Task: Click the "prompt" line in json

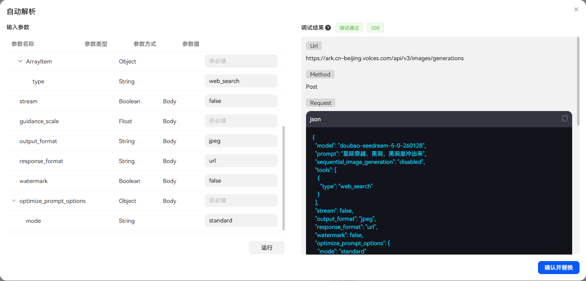Action: pos(371,154)
